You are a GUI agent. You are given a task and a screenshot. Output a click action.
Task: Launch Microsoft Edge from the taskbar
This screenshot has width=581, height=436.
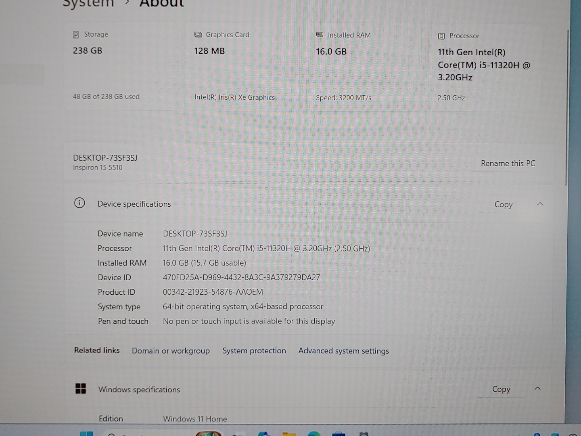(314, 434)
